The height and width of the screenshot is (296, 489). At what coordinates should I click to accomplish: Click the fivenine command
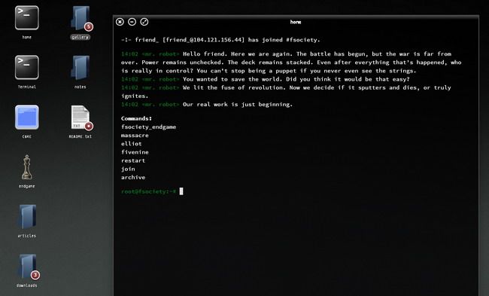coord(135,152)
